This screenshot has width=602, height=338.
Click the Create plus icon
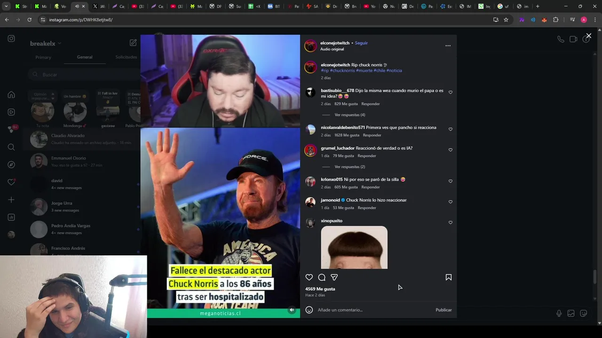11,200
